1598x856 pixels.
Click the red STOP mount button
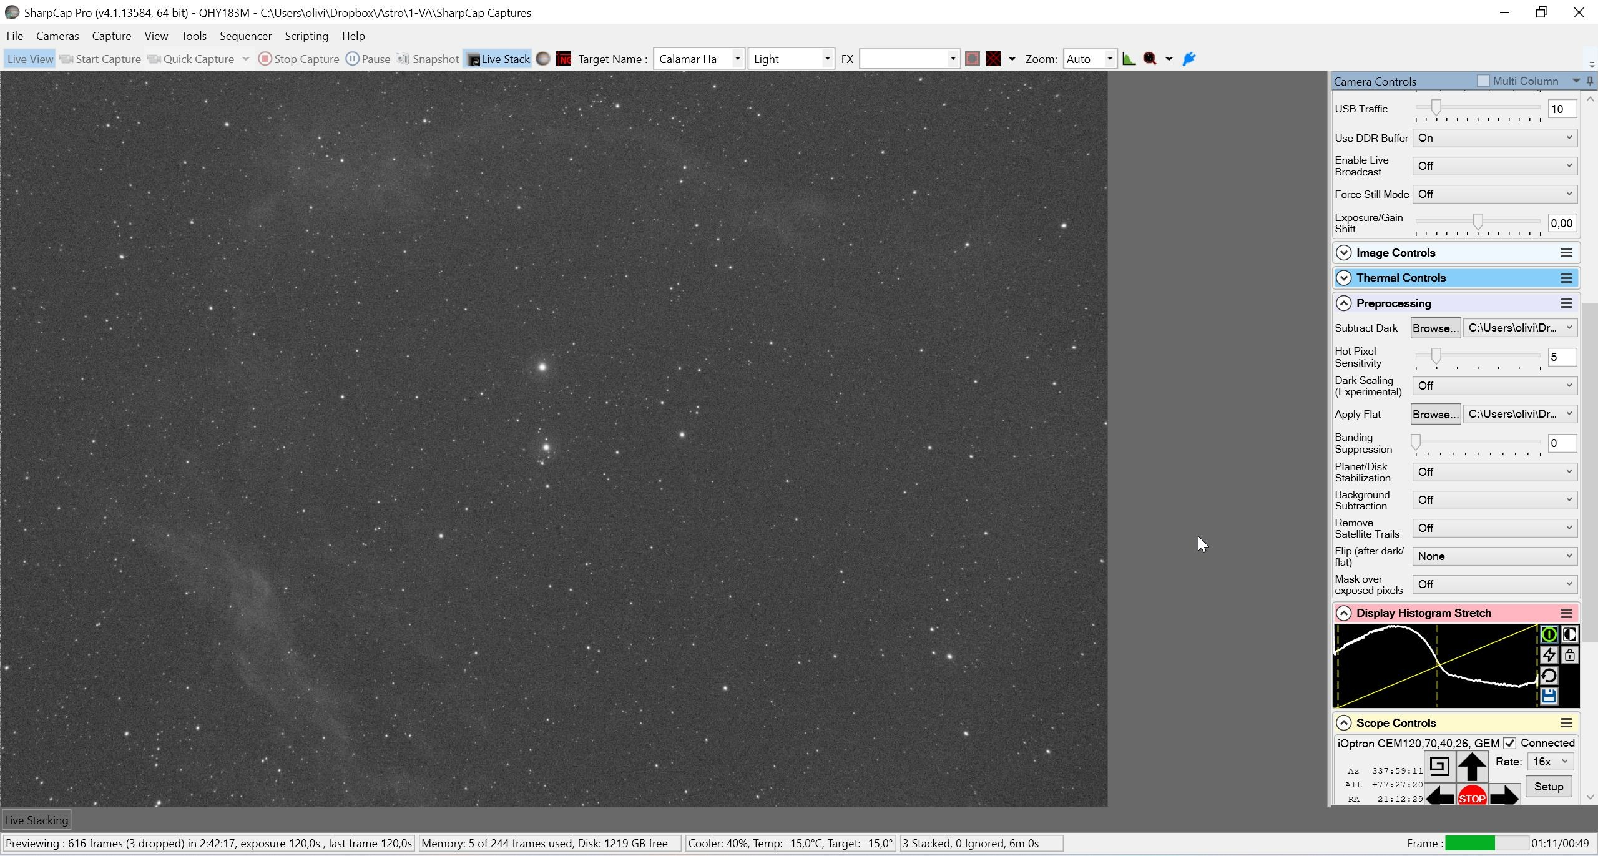1471,797
